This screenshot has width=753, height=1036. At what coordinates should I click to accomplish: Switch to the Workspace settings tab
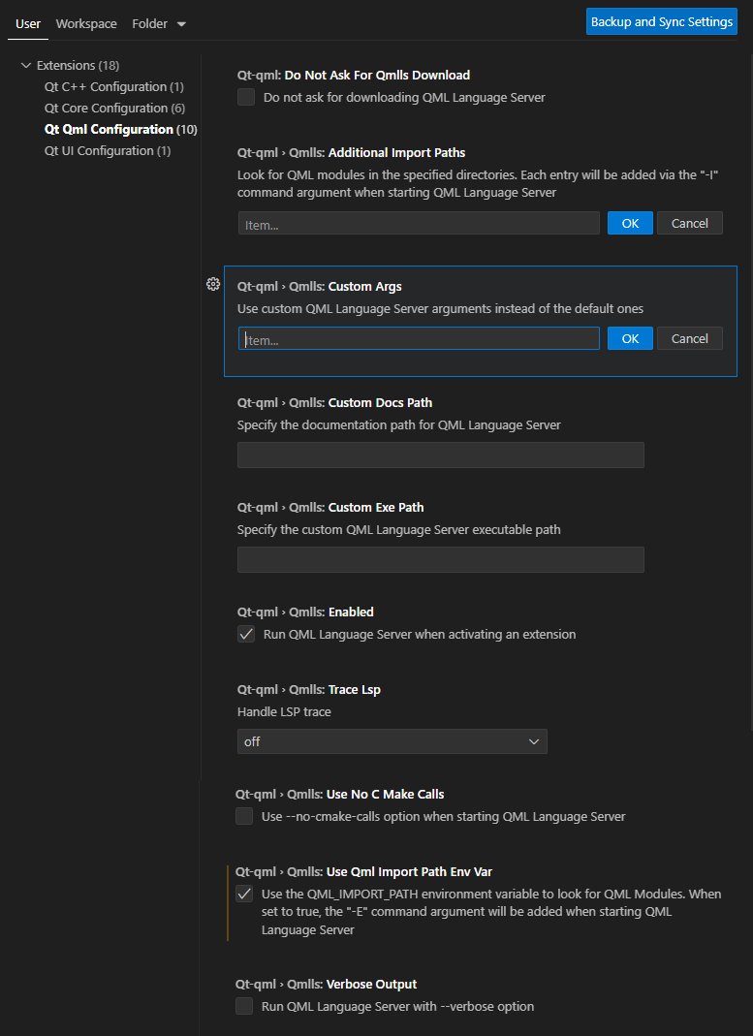85,23
